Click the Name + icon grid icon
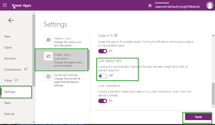Screen dimensions: 215x125 point(48,40)
